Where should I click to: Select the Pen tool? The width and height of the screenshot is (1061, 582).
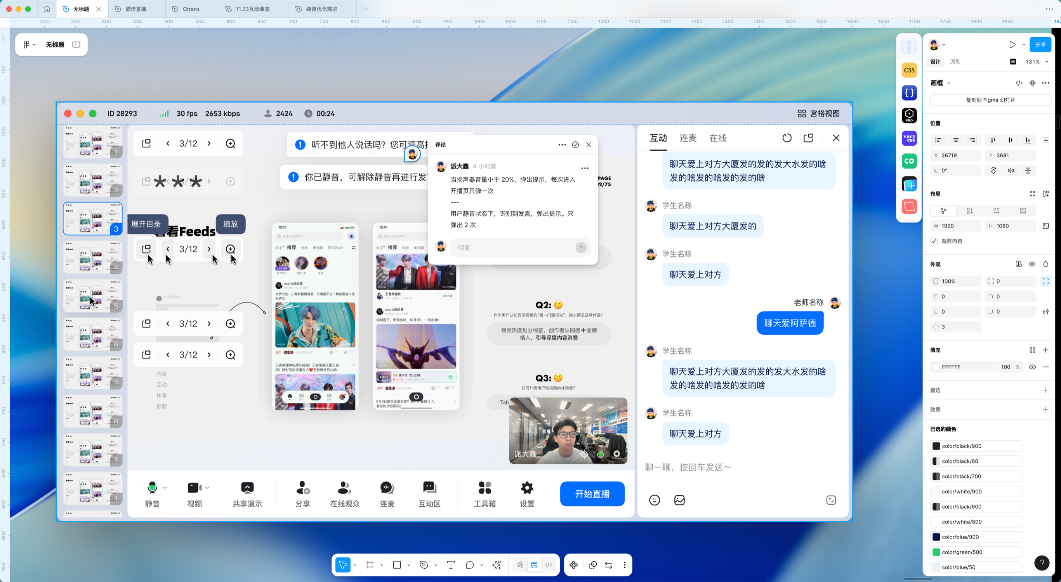pyautogui.click(x=424, y=565)
